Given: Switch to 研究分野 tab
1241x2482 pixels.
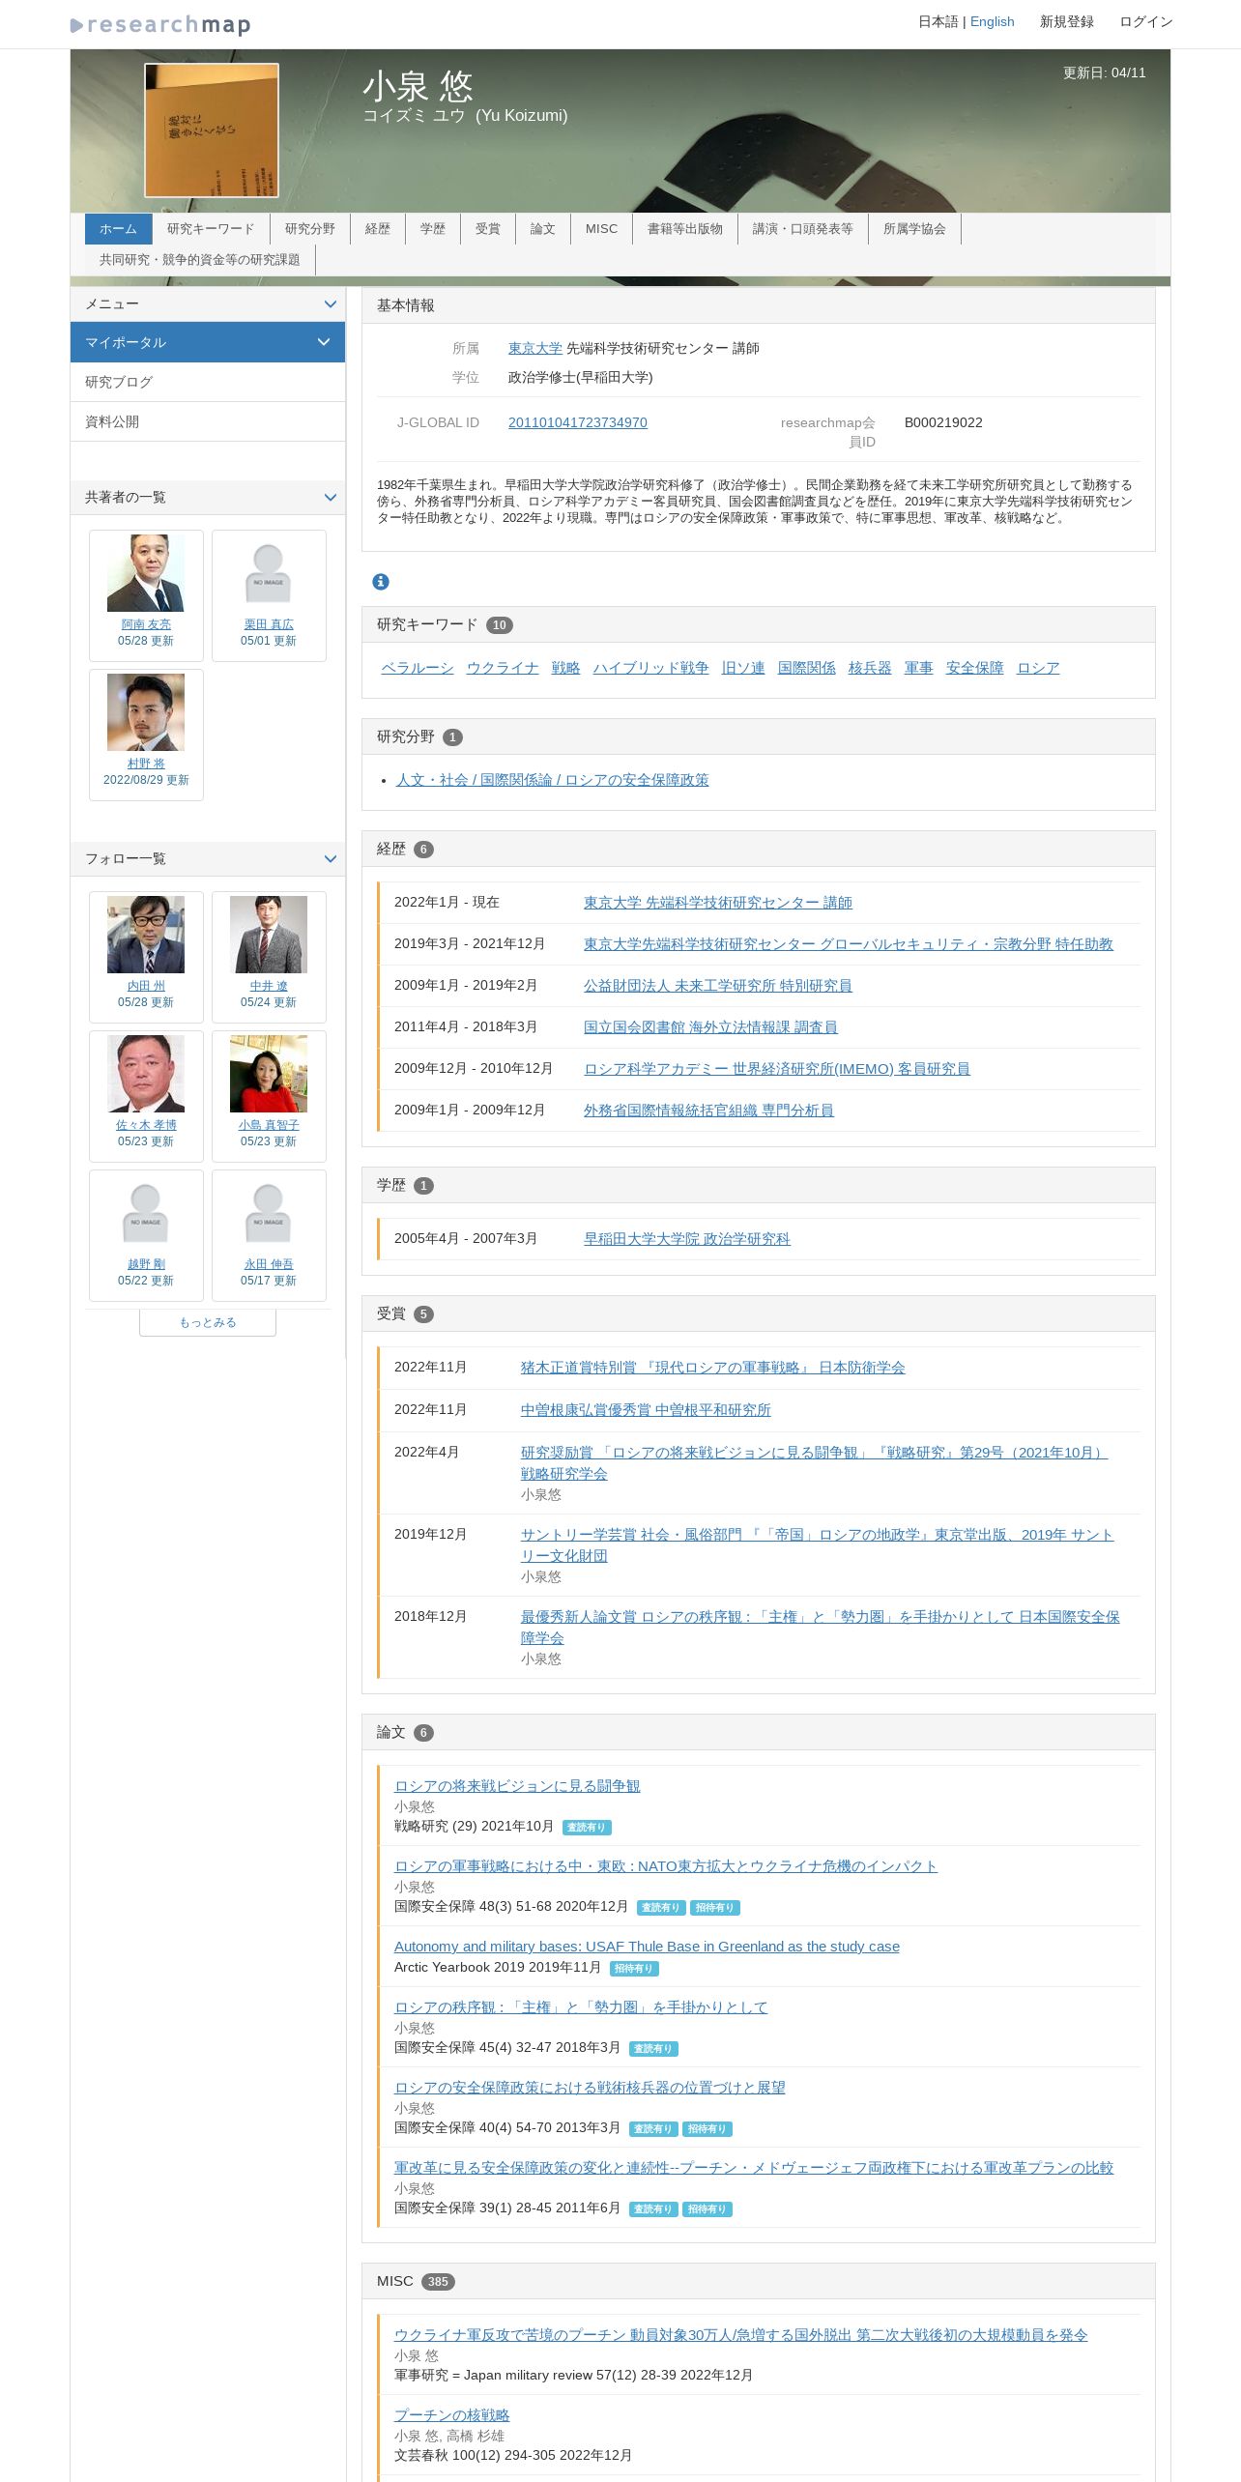Looking at the screenshot, I should pos(310,229).
